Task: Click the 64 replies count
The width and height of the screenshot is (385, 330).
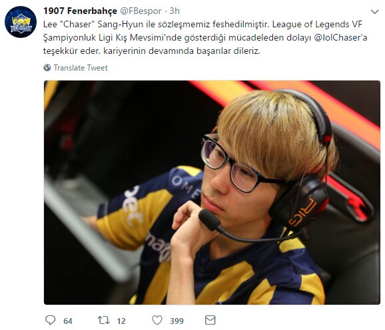Action: [68, 321]
